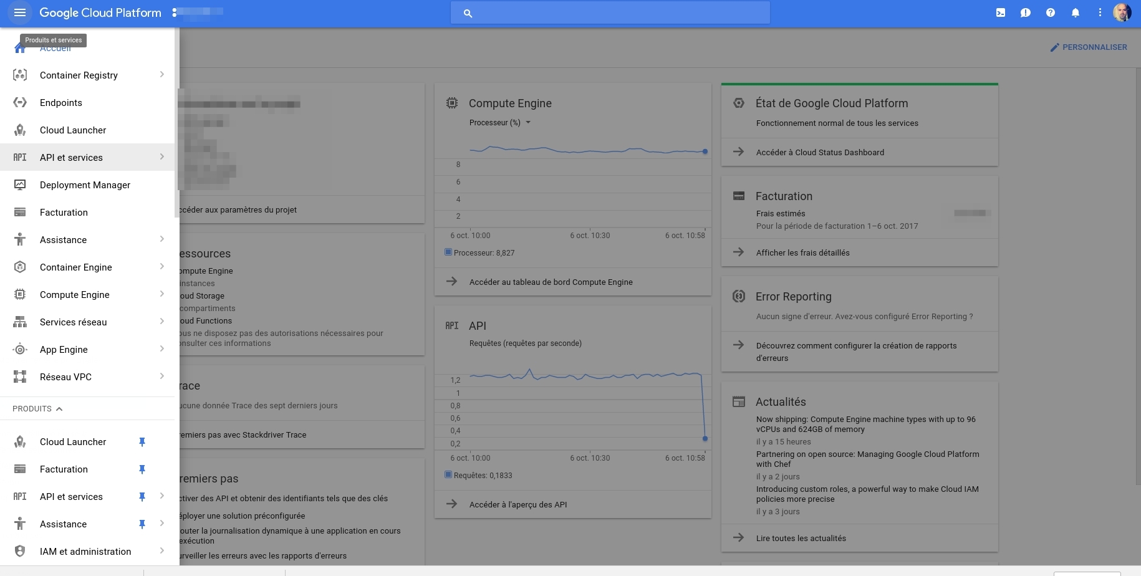Click the top Assistance person icon
1141x576 pixels.
20,239
